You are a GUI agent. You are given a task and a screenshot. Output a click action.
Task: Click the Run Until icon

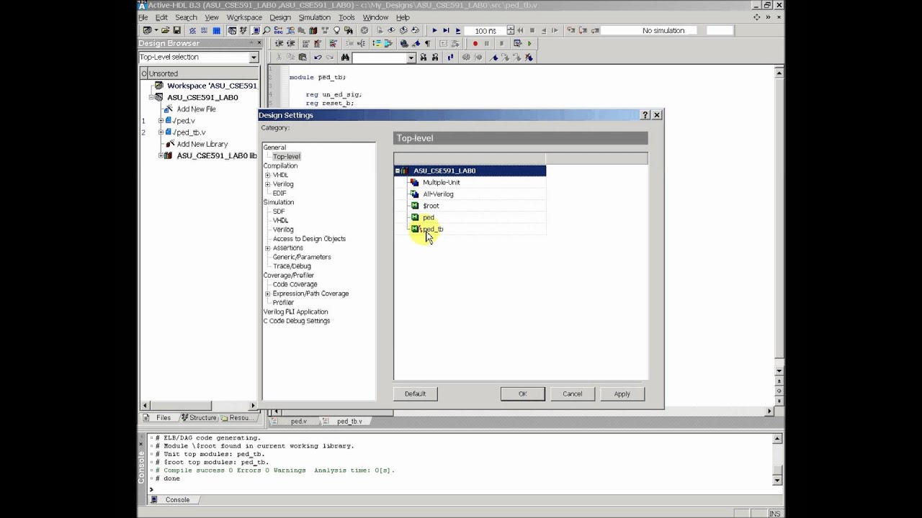click(x=446, y=30)
